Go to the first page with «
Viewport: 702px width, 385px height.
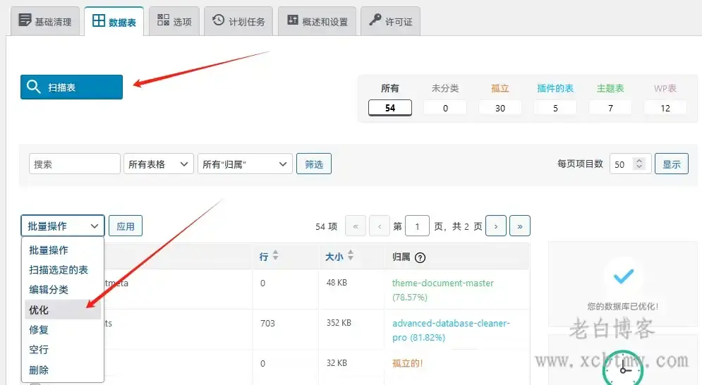(x=356, y=226)
